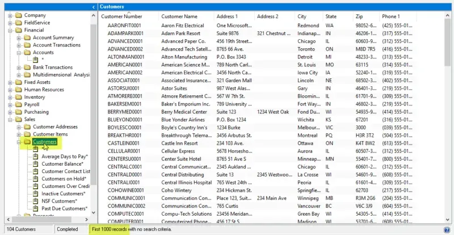Expand the Company tree node
Screen dimensions: 454x235
10,15
